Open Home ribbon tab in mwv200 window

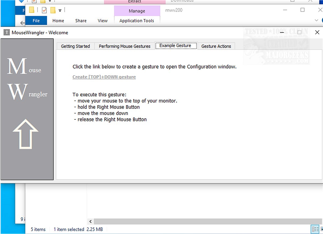58,21
